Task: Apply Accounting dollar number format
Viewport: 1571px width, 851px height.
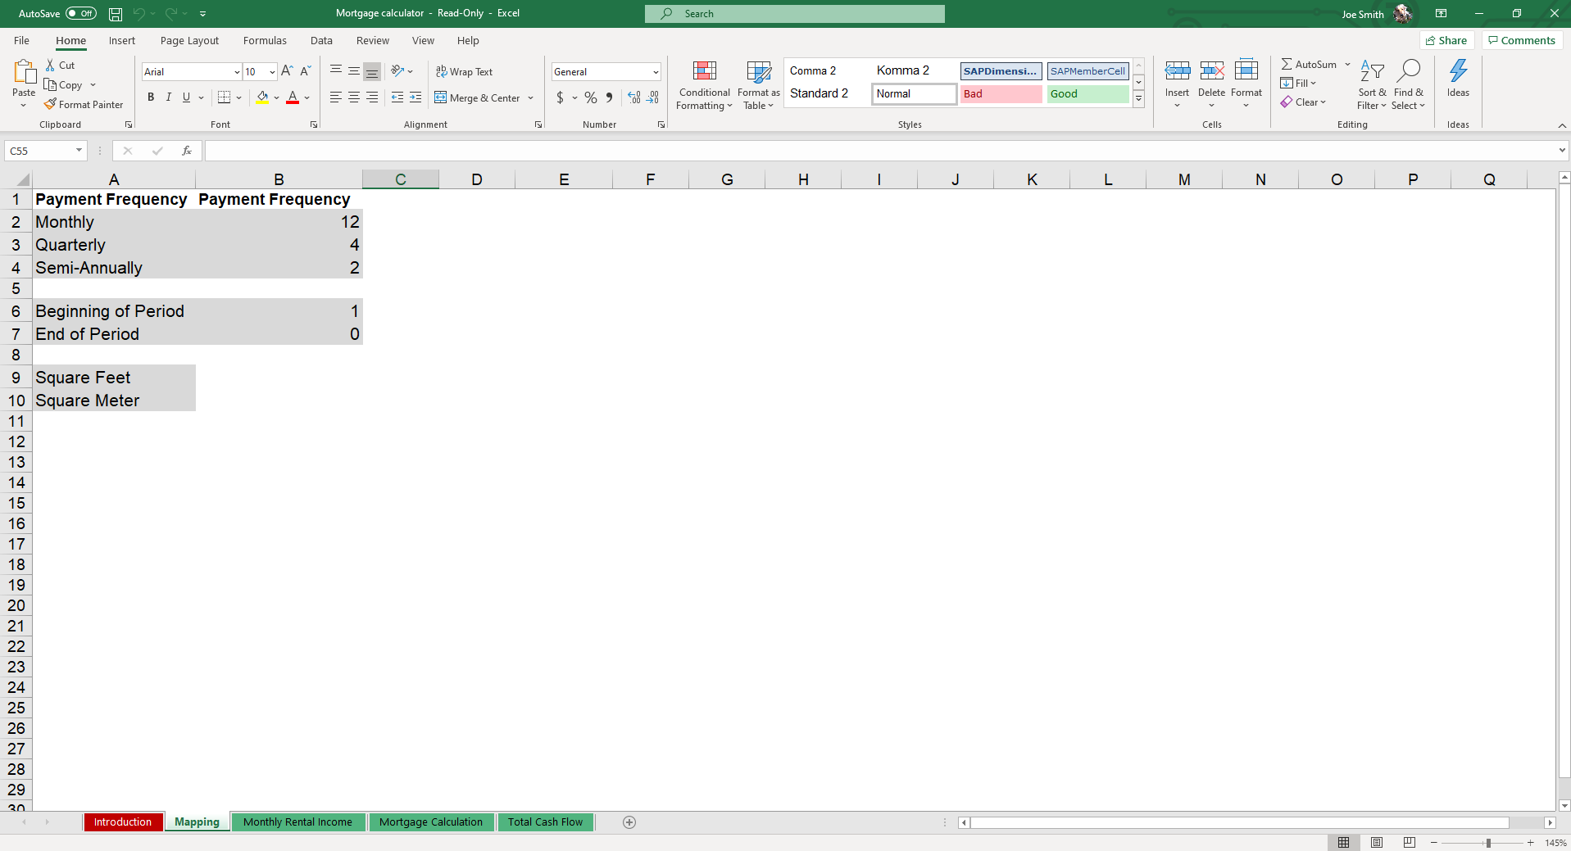Action: [561, 97]
